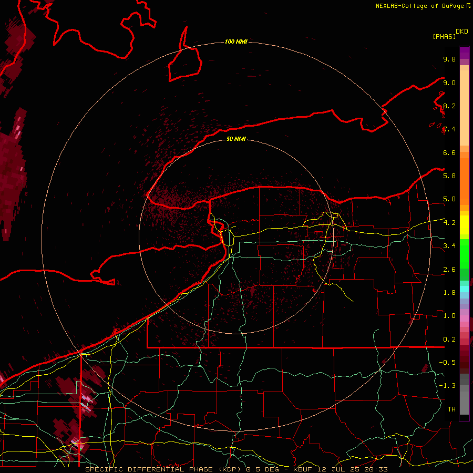Click the gray segment of the color bar
The width and height of the screenshot is (473, 473).
click(464, 394)
